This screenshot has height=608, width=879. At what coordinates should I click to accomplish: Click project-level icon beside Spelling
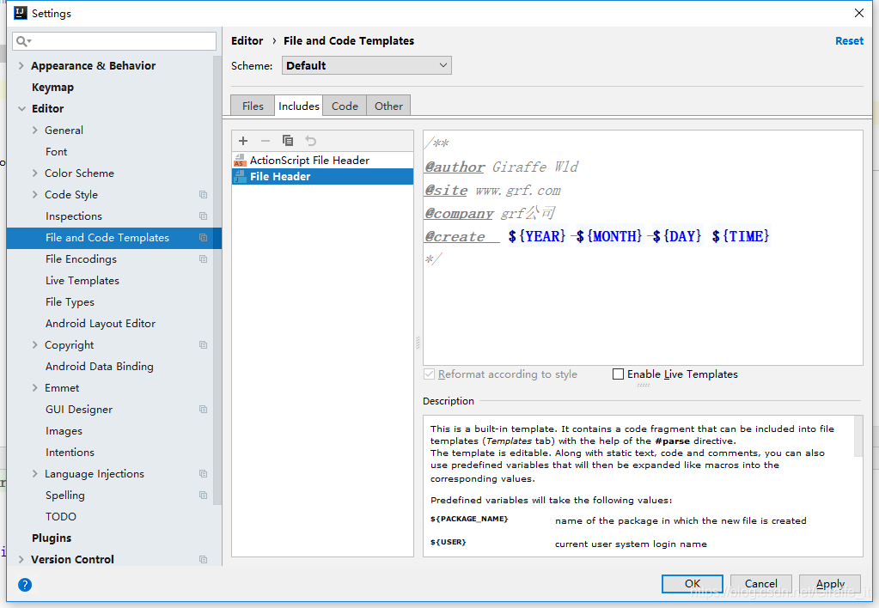[203, 495]
